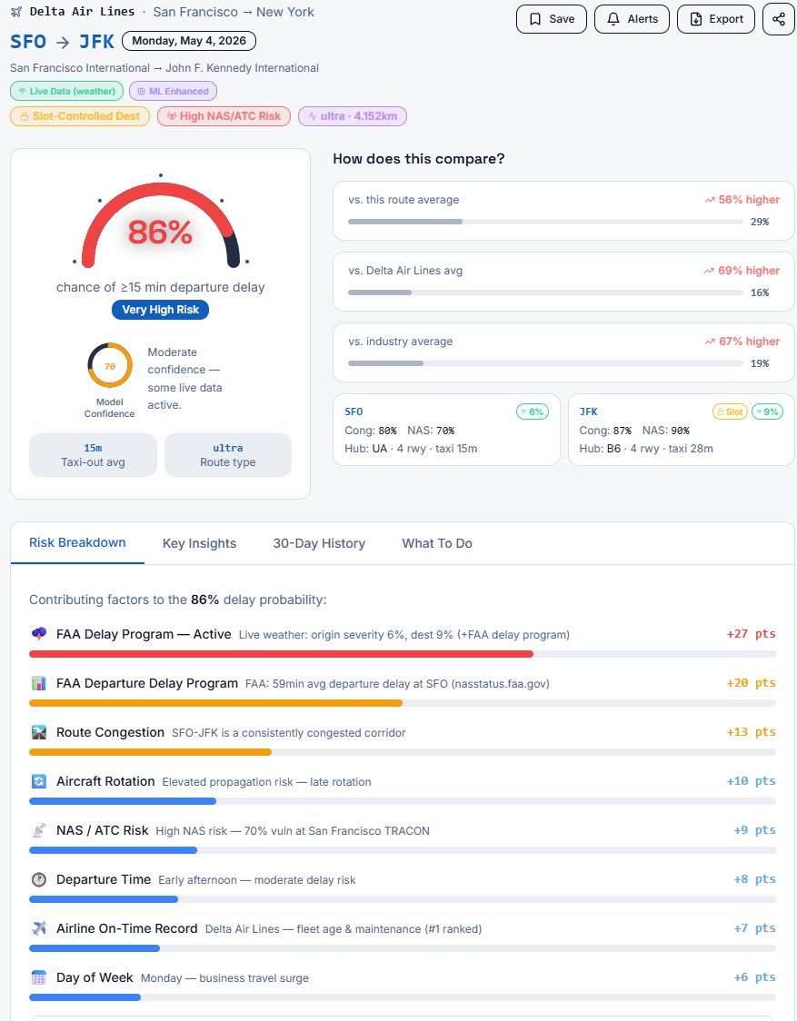Image resolution: width=797 pixels, height=1021 pixels.
Task: Click 'SFO-JFK is a consistently congested corridor'
Action: (289, 733)
